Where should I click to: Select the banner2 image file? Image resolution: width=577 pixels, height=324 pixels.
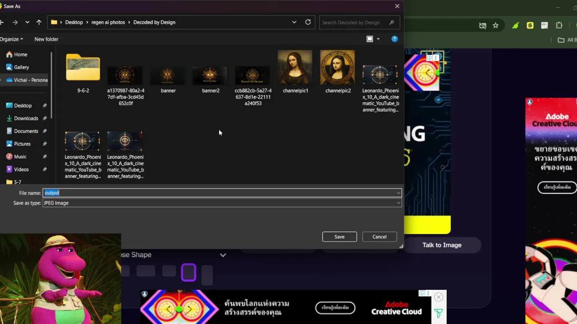pos(211,79)
